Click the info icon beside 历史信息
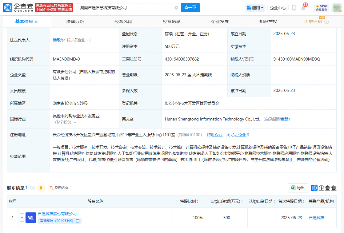This screenshot has height=233, width=344. (327, 22)
